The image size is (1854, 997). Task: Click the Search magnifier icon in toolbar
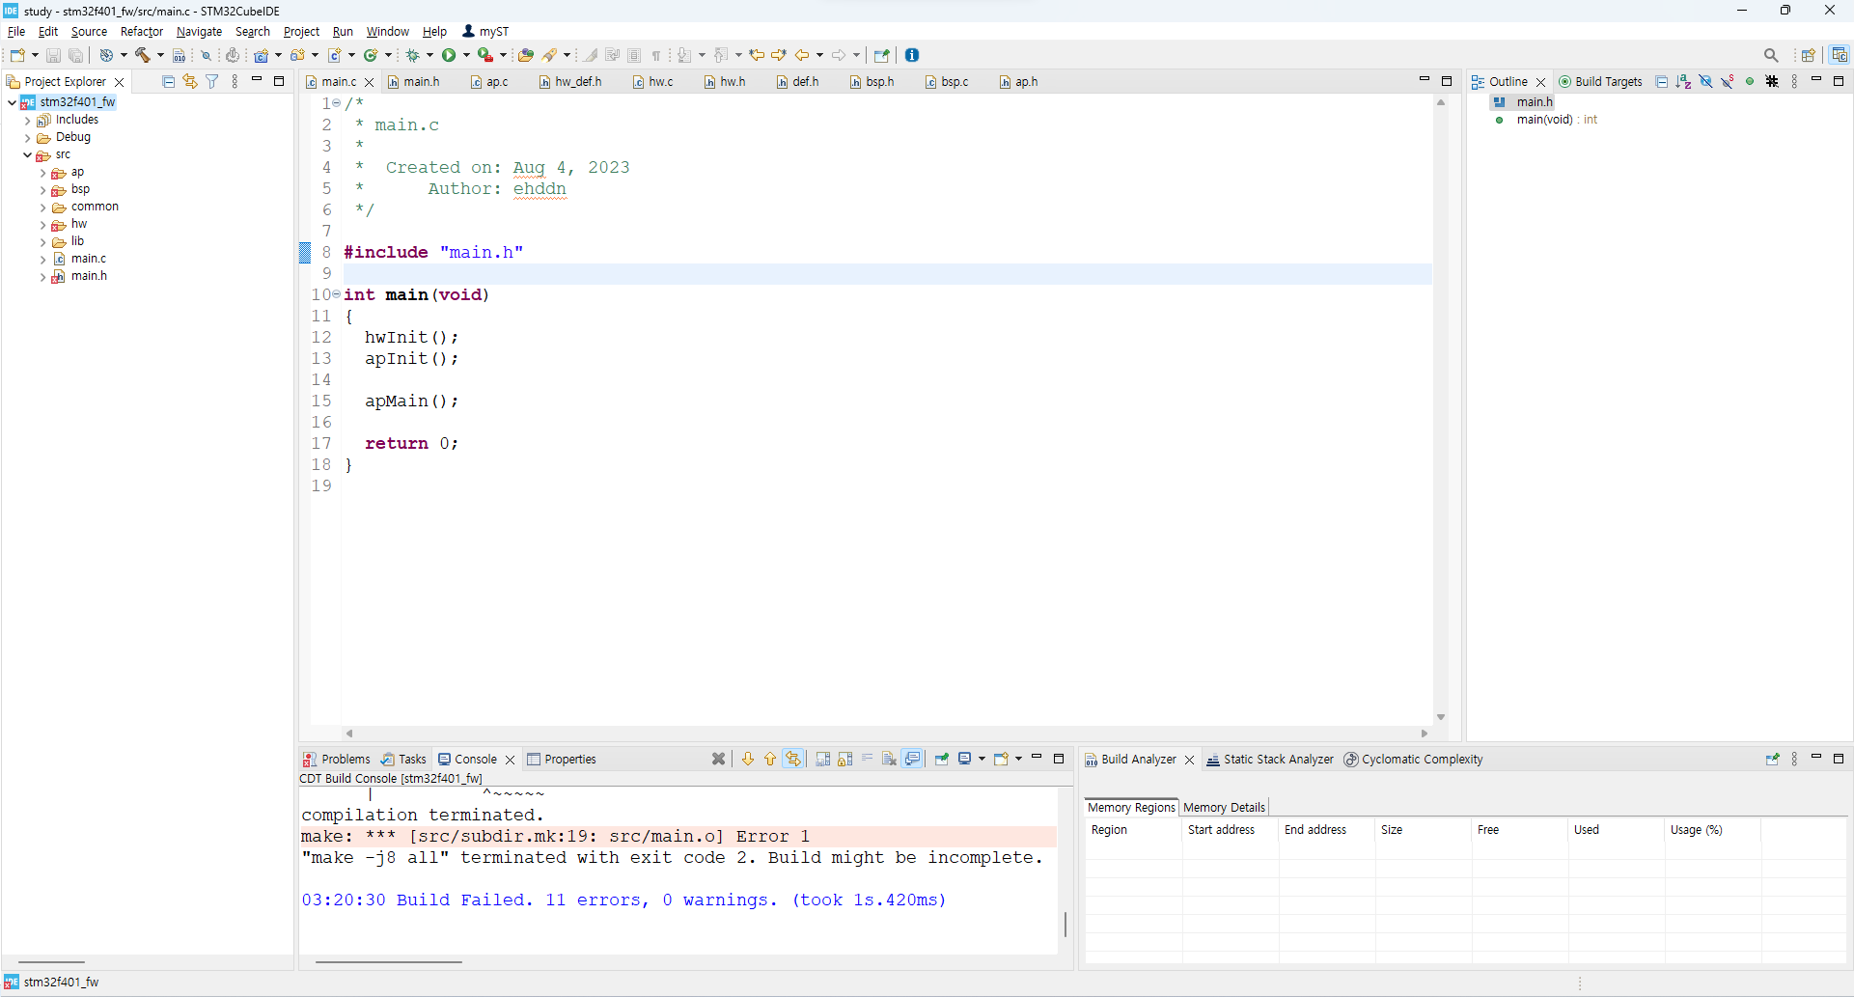click(1771, 55)
